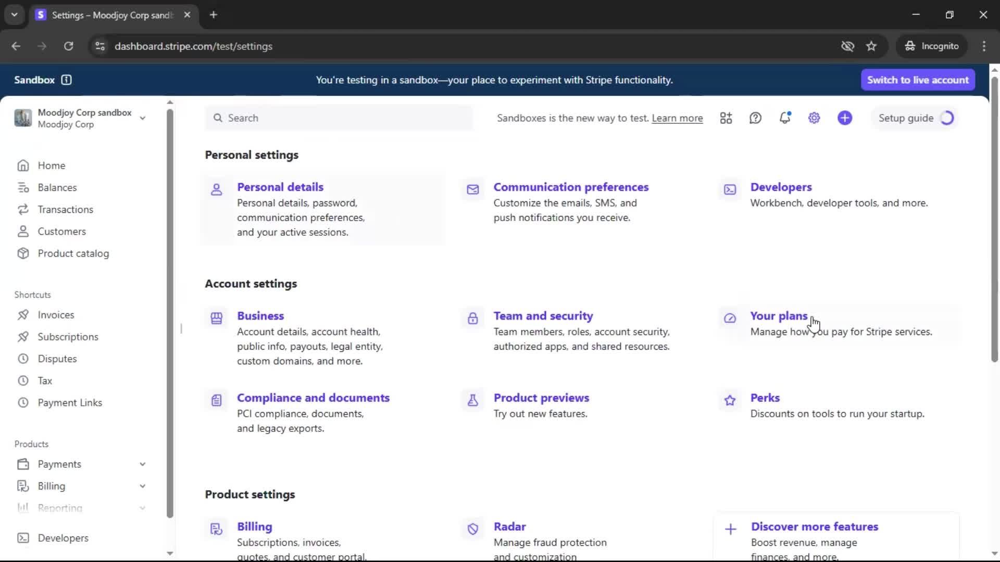1000x562 pixels.
Task: Expand the Payments menu in sidebar
Action: (x=142, y=464)
